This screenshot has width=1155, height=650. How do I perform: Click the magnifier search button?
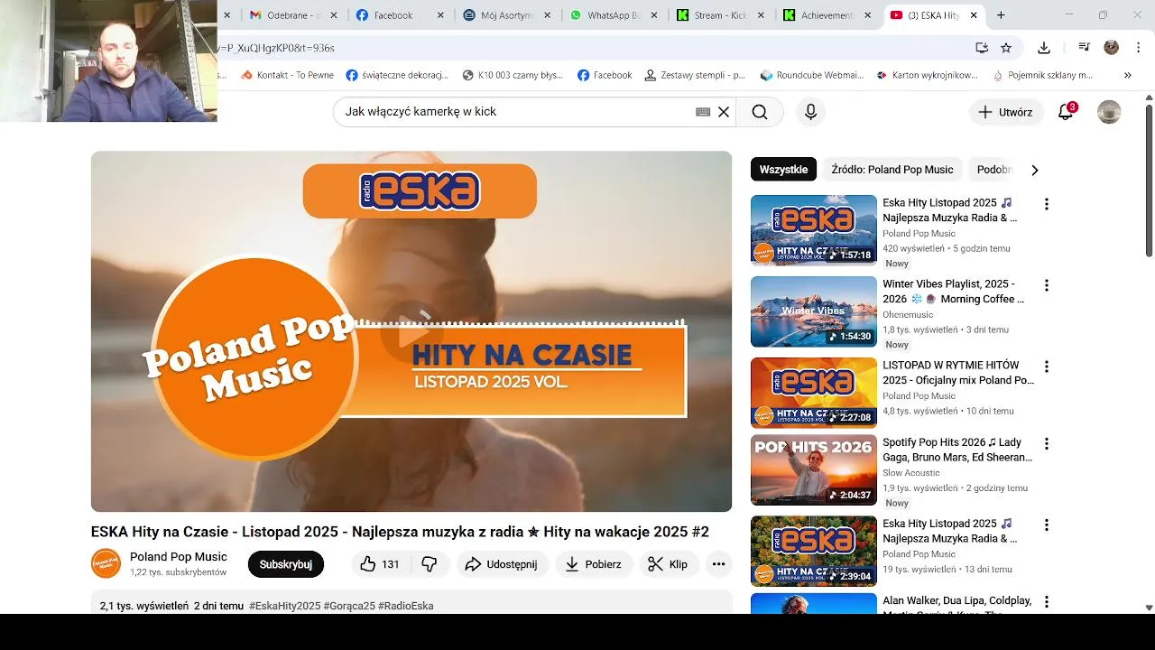[x=760, y=112]
